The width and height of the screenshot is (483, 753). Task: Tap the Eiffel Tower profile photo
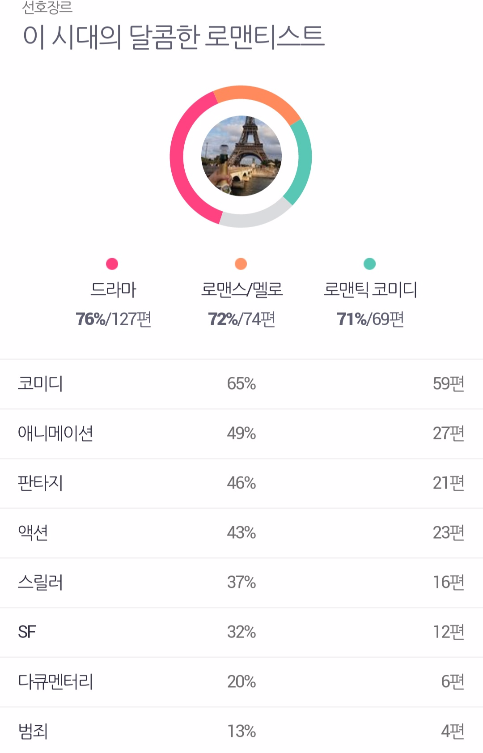[241, 156]
